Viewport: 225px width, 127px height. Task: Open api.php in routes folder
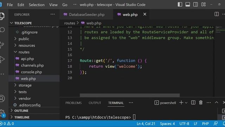(x=34, y=59)
